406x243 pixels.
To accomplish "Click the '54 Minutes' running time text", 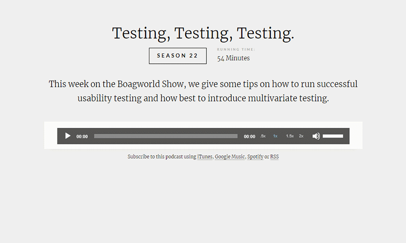I will coord(233,58).
